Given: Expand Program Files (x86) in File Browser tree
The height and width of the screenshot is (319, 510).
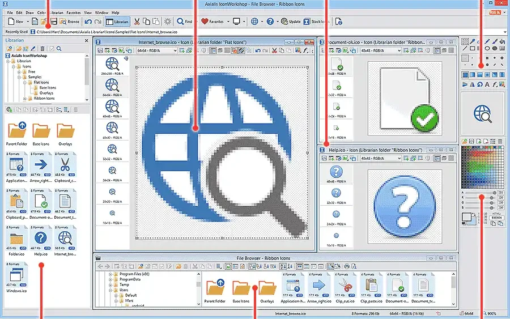Looking at the screenshot, I should click(x=110, y=274).
